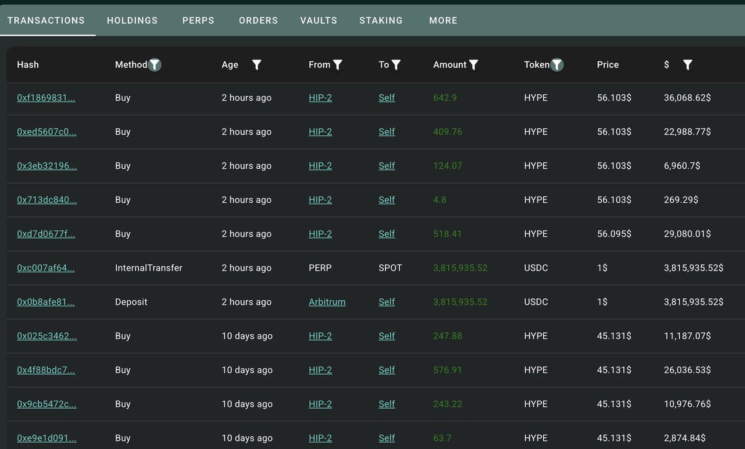The image size is (745, 449).
Task: Select the 269.29$ value cell
Action: (681, 200)
